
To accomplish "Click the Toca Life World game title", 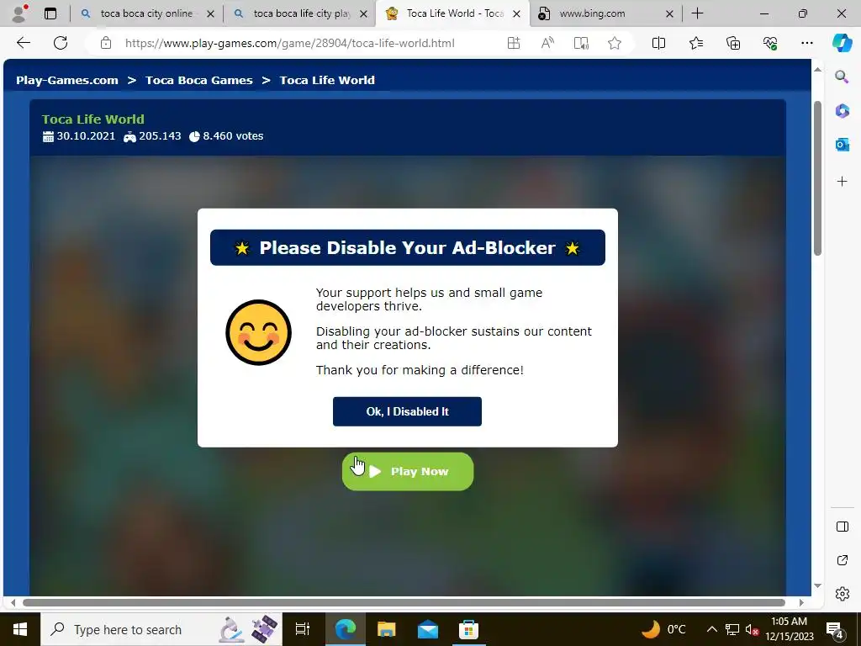I will pyautogui.click(x=92, y=119).
